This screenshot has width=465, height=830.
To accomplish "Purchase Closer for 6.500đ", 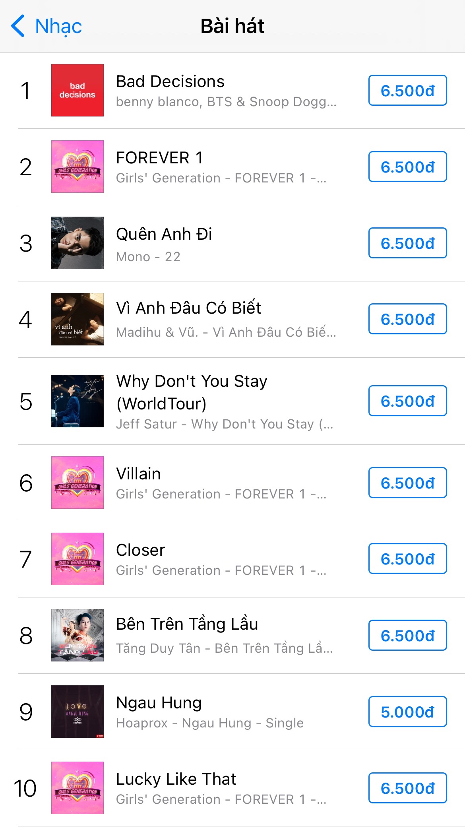I will [x=407, y=559].
